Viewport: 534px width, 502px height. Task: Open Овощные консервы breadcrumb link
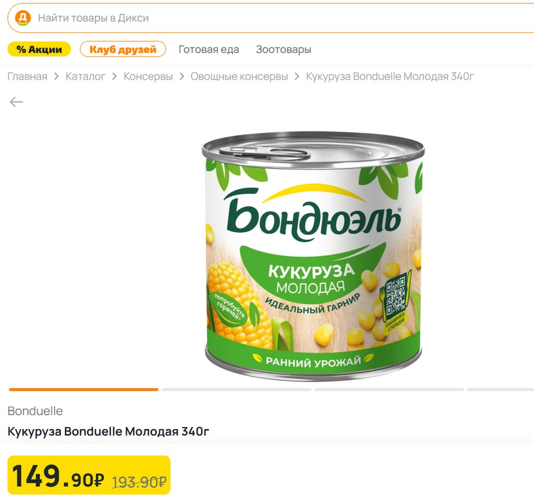pos(239,77)
